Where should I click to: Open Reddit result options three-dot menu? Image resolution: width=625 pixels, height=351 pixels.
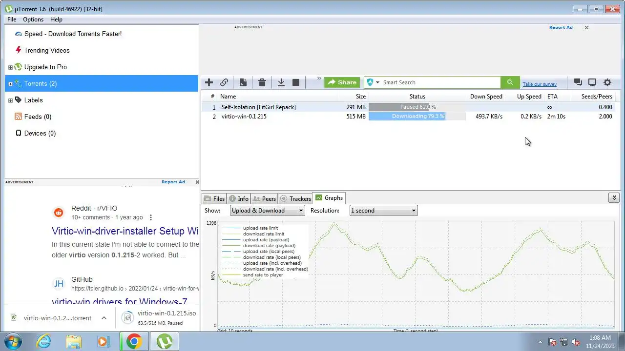click(x=151, y=217)
